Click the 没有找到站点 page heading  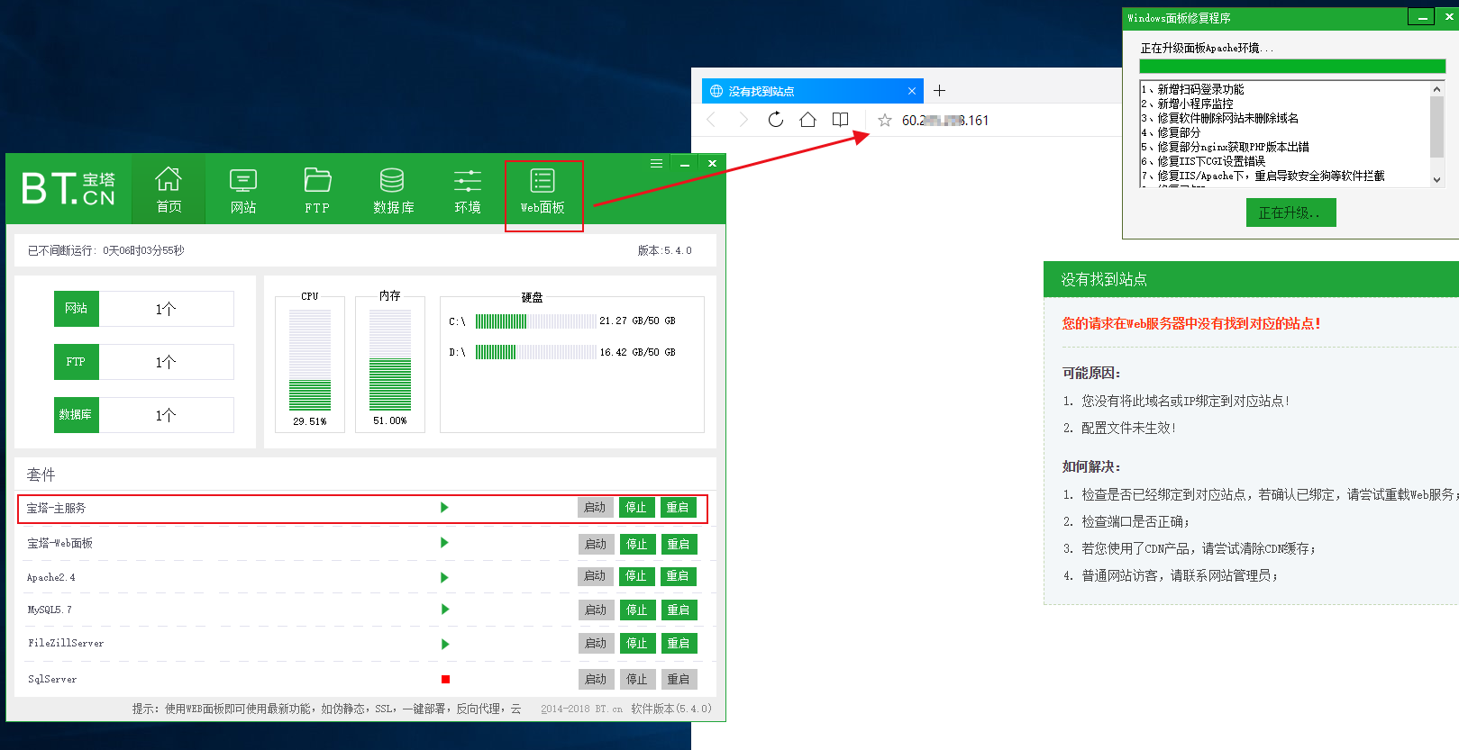pos(1104,279)
